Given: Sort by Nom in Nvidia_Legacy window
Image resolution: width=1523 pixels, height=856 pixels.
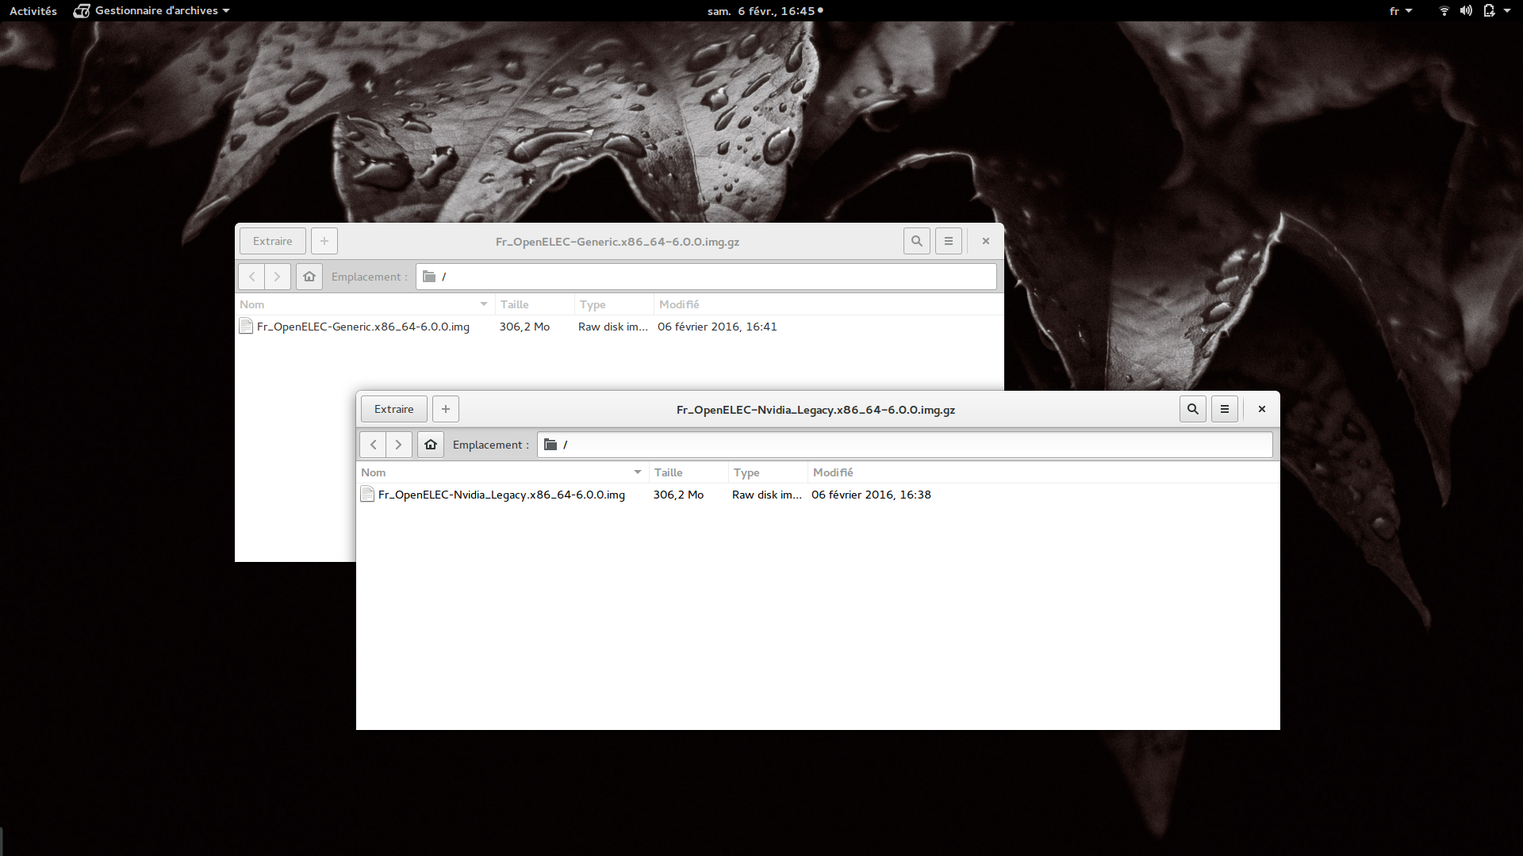Looking at the screenshot, I should pos(502,472).
